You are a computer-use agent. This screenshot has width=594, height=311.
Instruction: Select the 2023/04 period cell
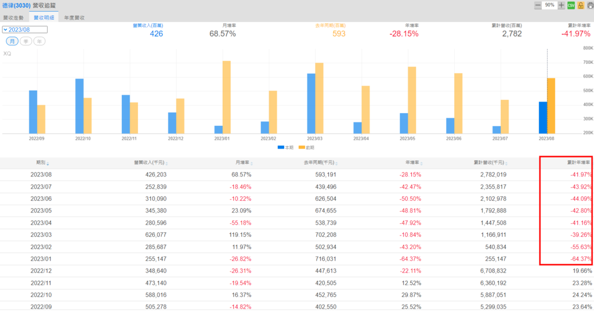point(41,223)
